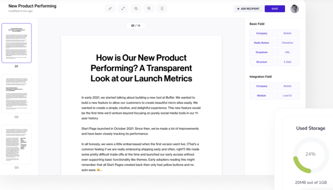The height and width of the screenshot is (190, 333).
Task: Click the '20MB out of 1GB' label
Action: point(311,182)
